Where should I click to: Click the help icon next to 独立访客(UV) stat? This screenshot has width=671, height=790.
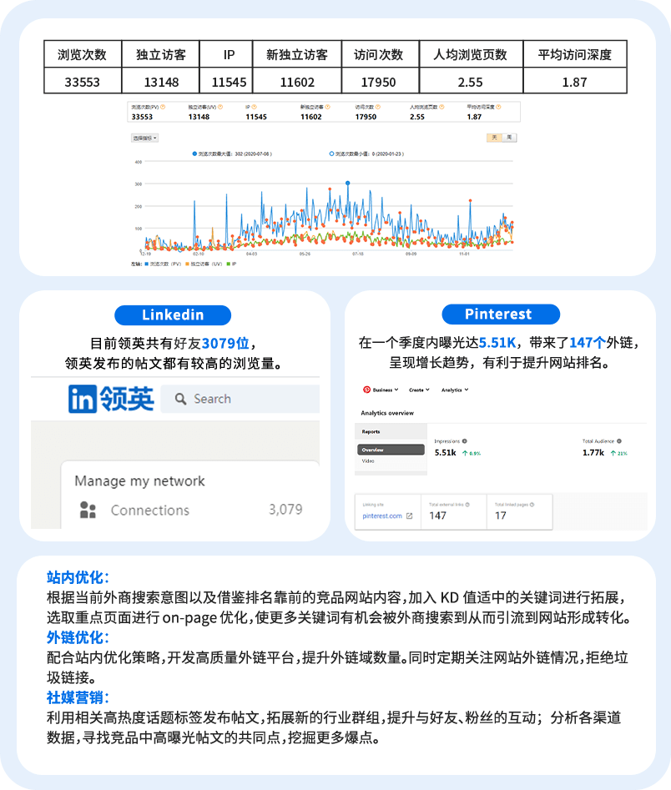[220, 107]
